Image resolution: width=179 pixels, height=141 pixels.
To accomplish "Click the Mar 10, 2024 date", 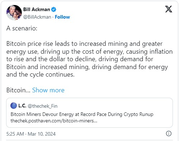I will 42,134.
